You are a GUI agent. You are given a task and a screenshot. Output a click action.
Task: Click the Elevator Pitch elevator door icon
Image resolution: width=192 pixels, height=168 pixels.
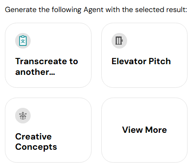[x=119, y=41]
